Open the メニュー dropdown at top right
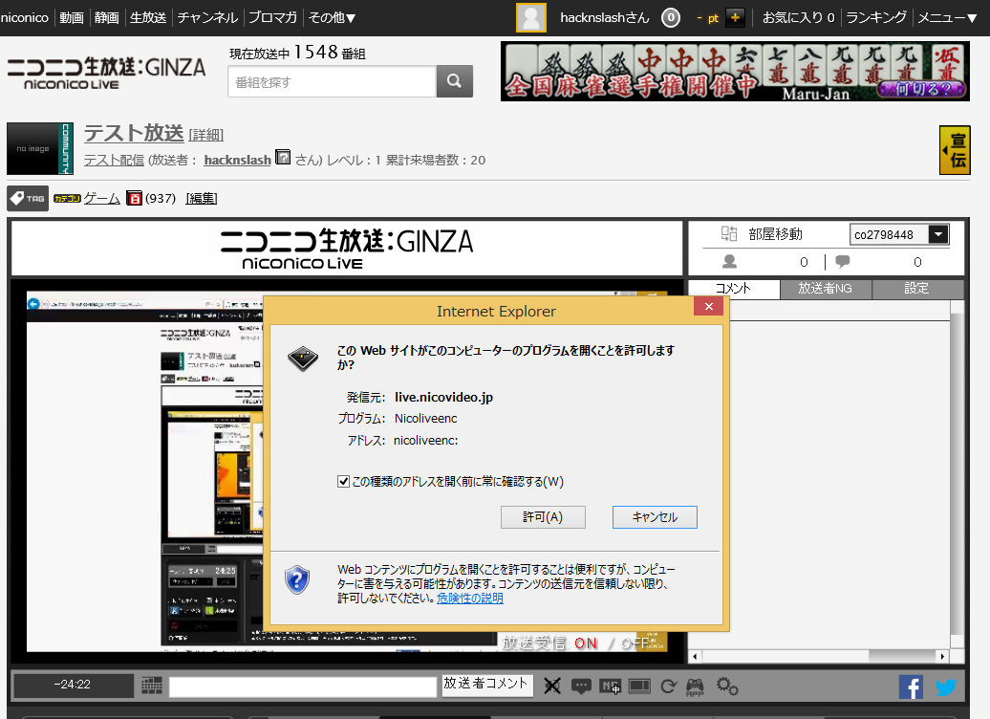The width and height of the screenshot is (990, 719). coord(948,18)
